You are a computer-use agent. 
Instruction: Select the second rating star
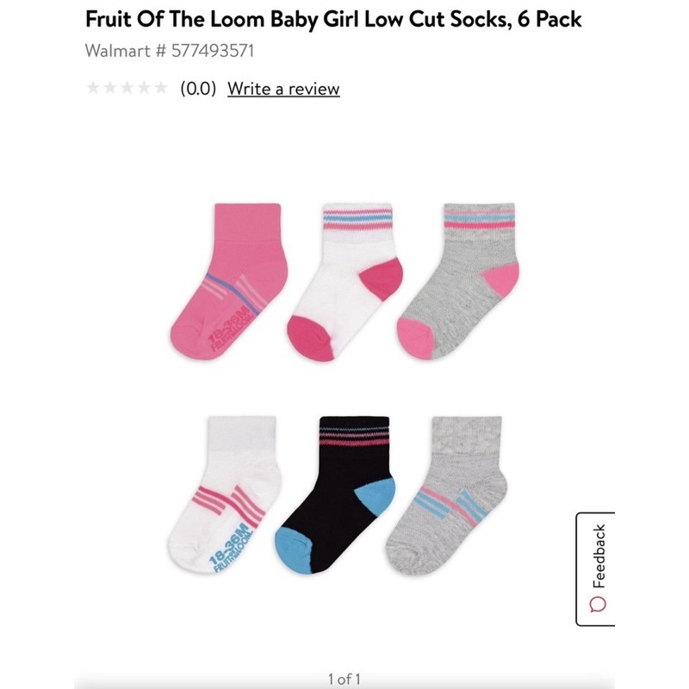[x=110, y=88]
